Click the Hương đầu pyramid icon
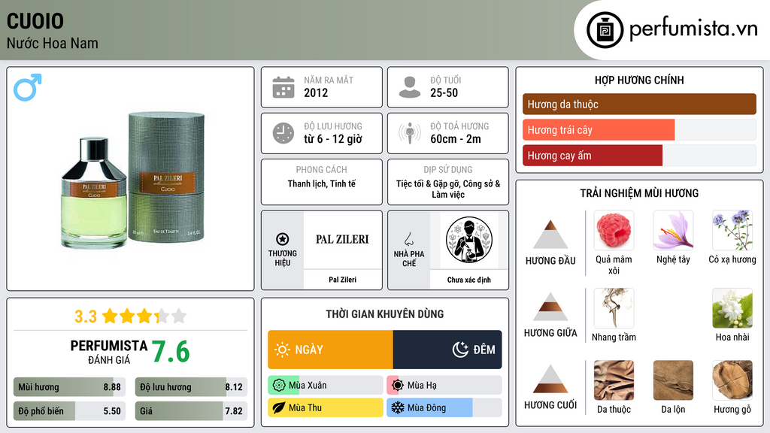The width and height of the screenshot is (770, 433). [x=550, y=235]
